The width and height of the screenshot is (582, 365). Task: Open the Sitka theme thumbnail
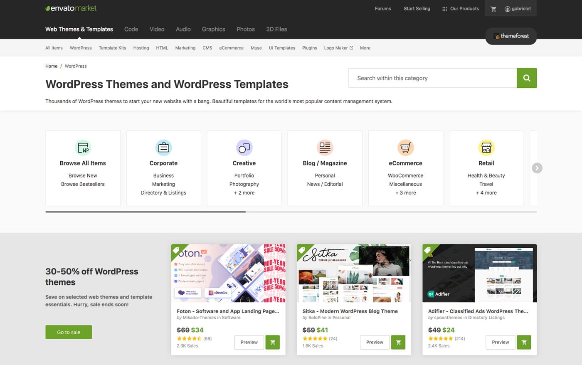(x=354, y=273)
